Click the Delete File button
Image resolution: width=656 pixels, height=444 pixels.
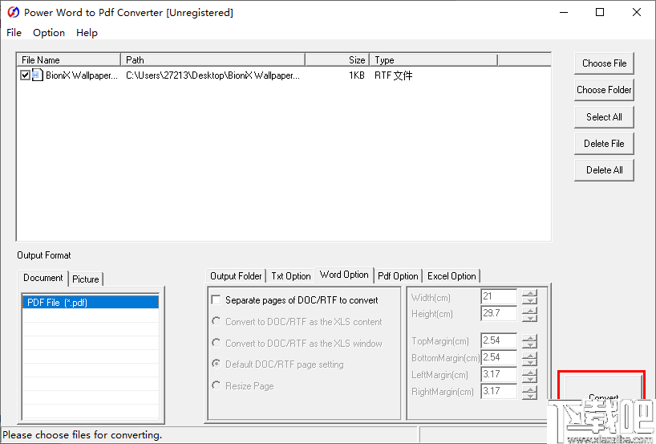coord(604,144)
